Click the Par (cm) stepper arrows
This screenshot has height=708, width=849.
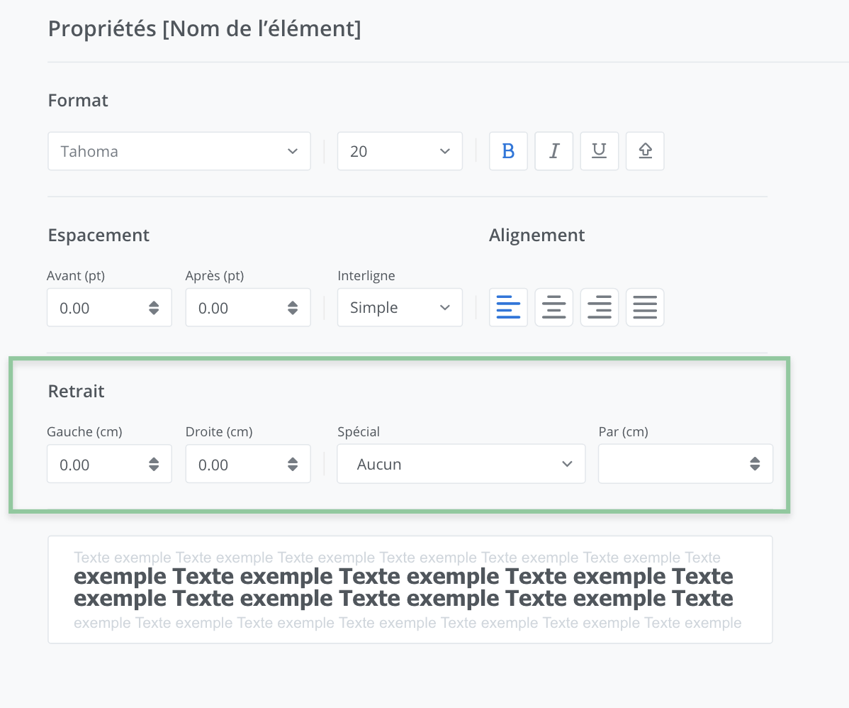click(x=755, y=464)
